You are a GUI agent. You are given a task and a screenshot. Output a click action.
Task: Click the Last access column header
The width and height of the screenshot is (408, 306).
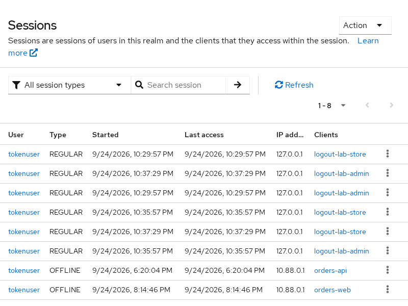204,135
